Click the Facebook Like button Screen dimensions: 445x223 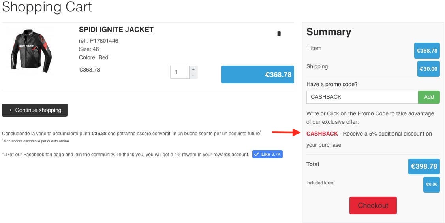coord(267,154)
